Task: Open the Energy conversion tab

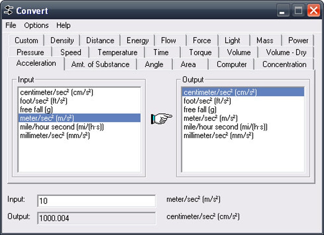Action: (137, 40)
